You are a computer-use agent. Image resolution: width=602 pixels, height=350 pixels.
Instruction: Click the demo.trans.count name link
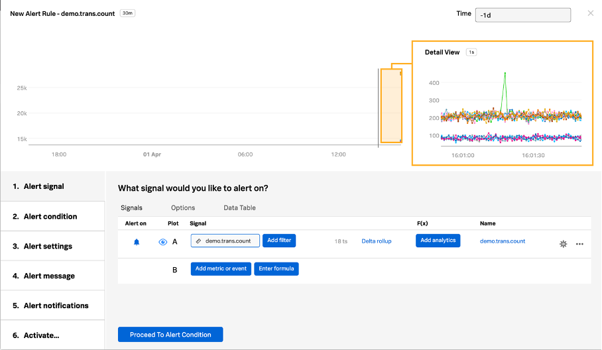[x=502, y=241]
